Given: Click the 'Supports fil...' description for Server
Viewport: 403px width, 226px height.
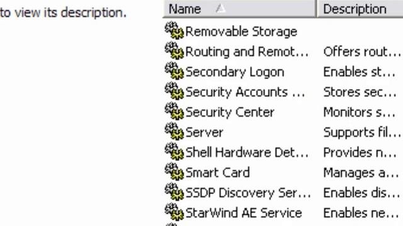Looking at the screenshot, I should click(x=362, y=132).
